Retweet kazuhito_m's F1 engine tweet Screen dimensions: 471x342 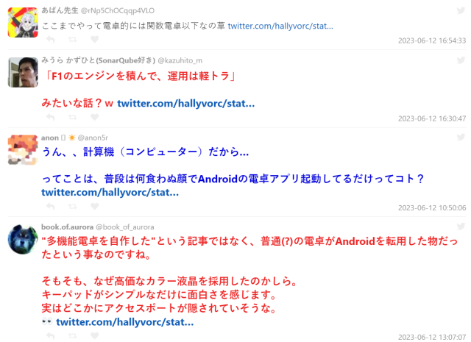point(72,117)
